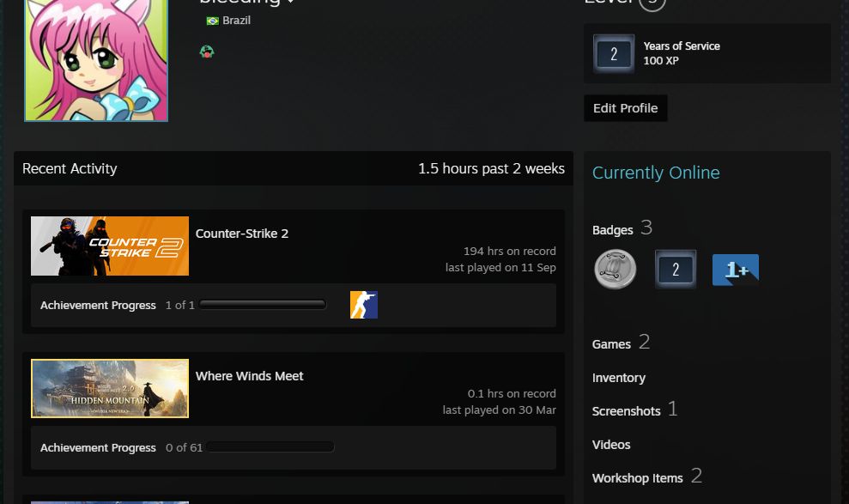Click the 'Years of Service' label

pyautogui.click(x=682, y=46)
